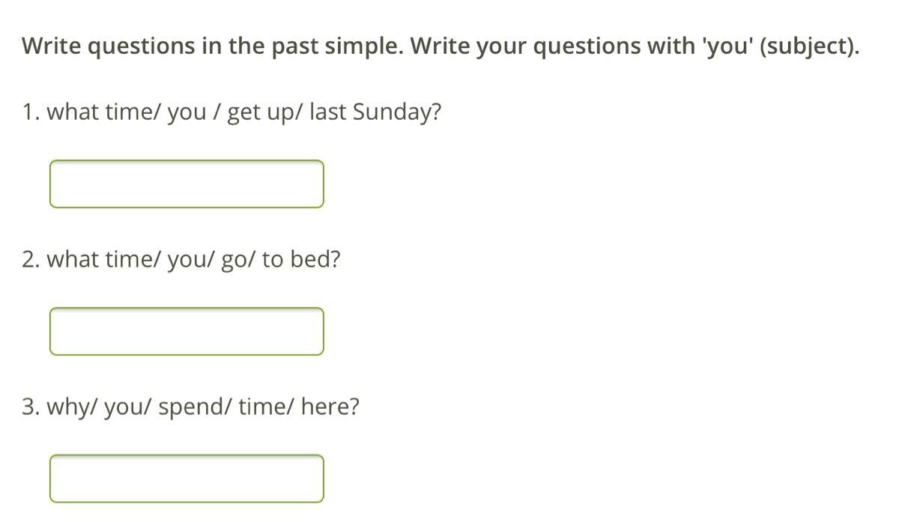The image size is (899, 522).
Task: Click the question 2 prompt about going to bed
Action: (181, 260)
